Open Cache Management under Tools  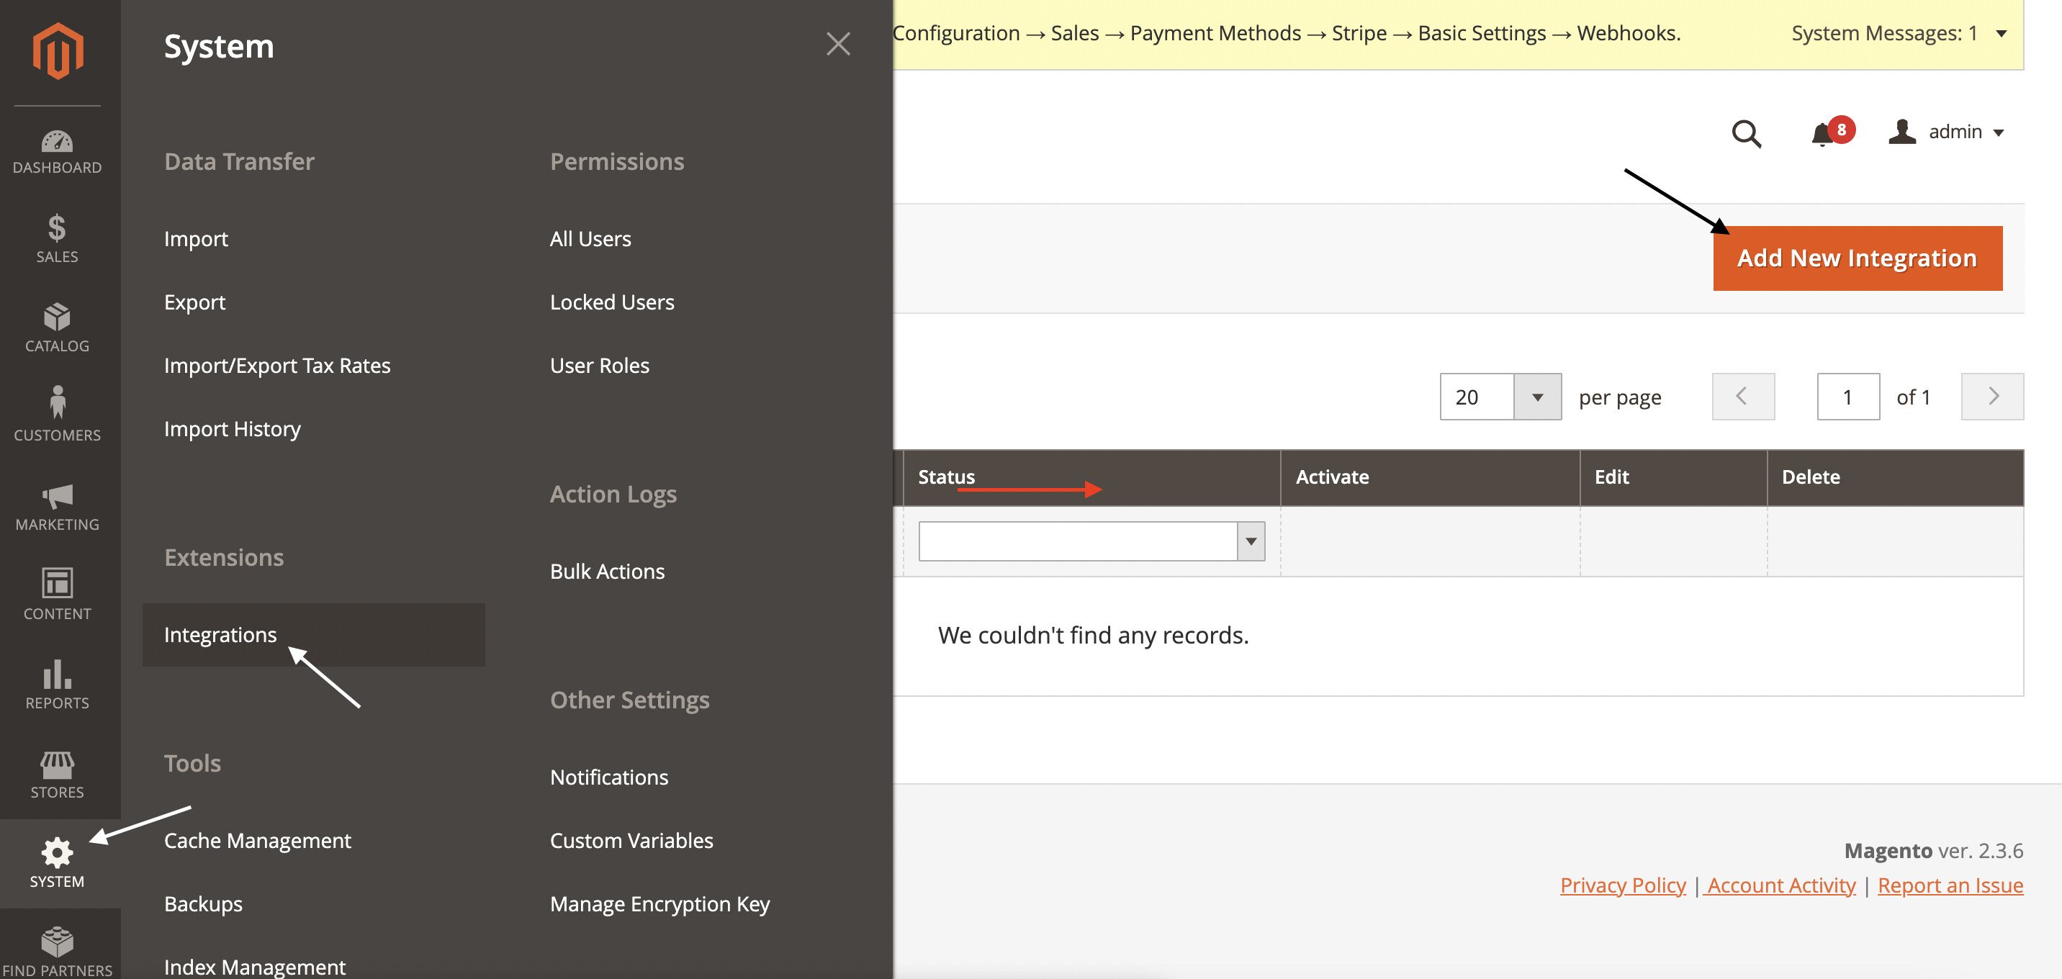click(x=257, y=840)
